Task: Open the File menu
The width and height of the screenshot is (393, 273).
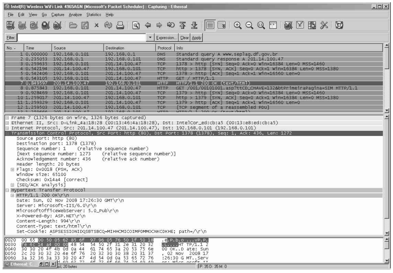Action: tap(11, 15)
